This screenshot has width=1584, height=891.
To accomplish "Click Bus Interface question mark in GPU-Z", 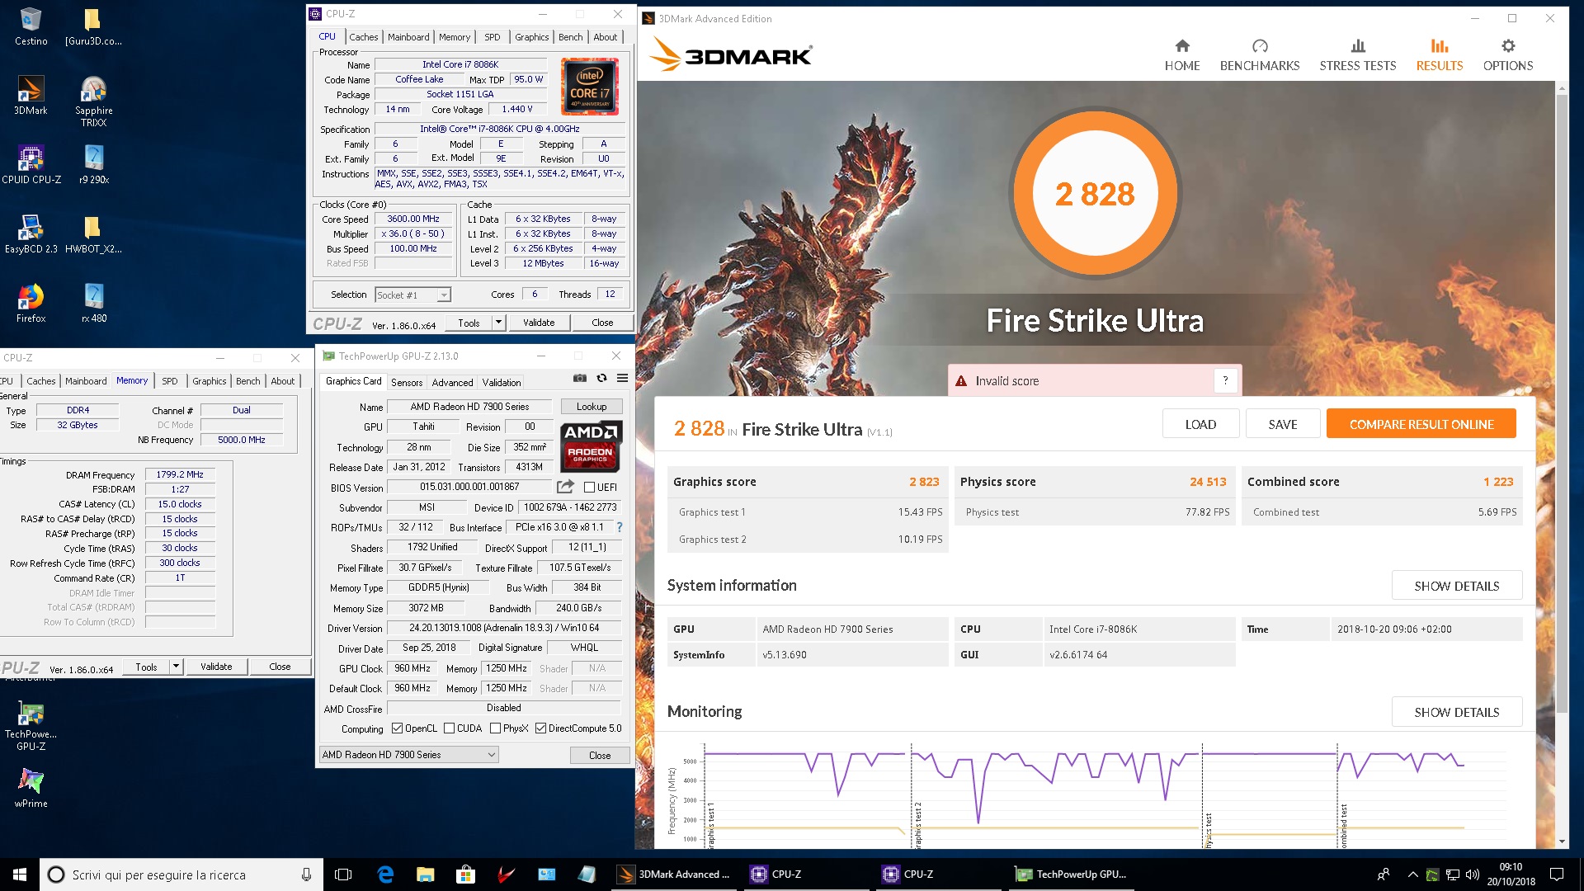I will coord(620,527).
